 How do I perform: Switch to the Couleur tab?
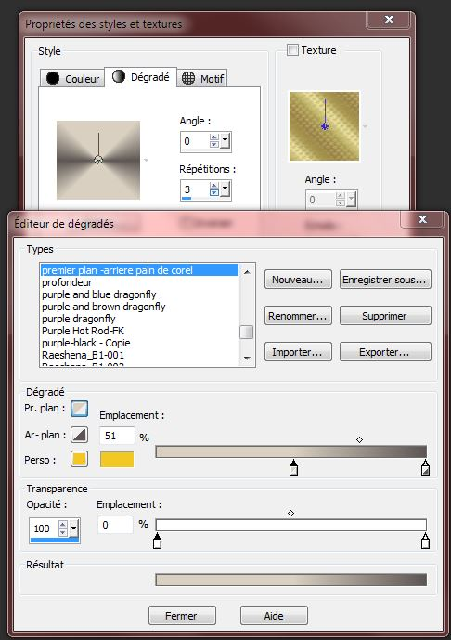click(x=72, y=78)
